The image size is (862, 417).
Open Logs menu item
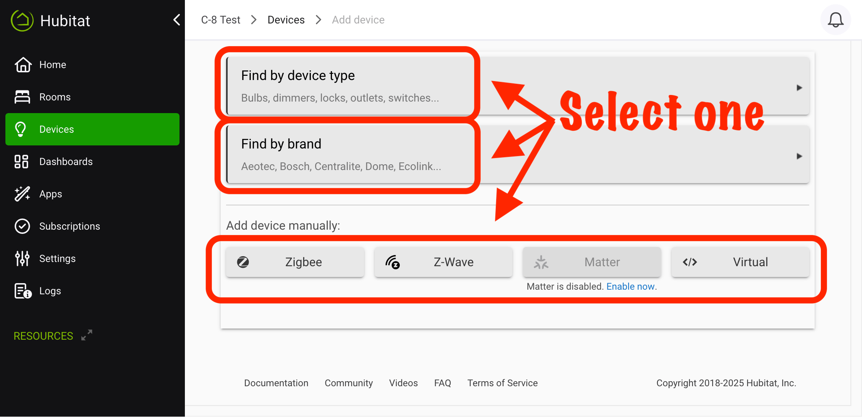92,291
